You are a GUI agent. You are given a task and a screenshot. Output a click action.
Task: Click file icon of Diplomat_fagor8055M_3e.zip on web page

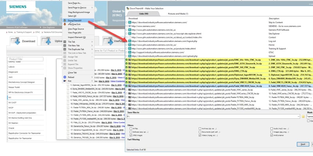pos(68,85)
